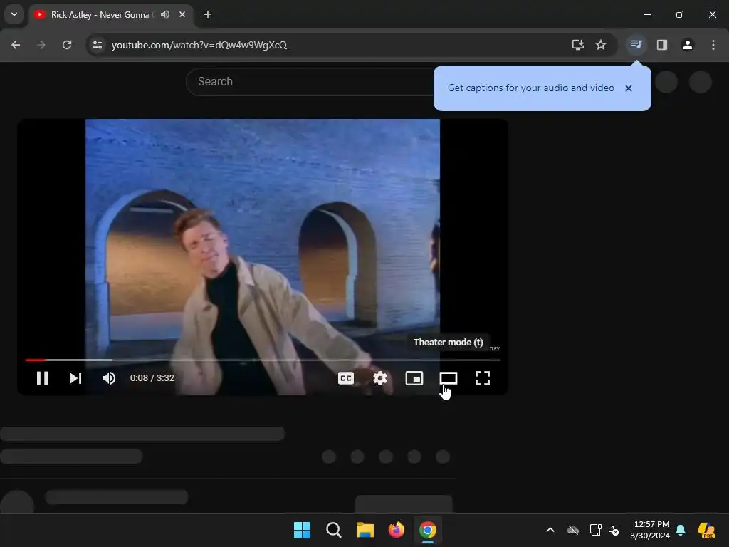
Task: Go back to the previous page
Action: pos(16,45)
